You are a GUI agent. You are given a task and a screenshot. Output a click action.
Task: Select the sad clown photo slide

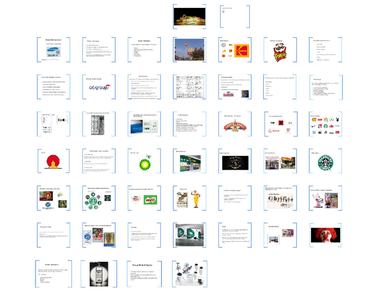tap(326, 235)
